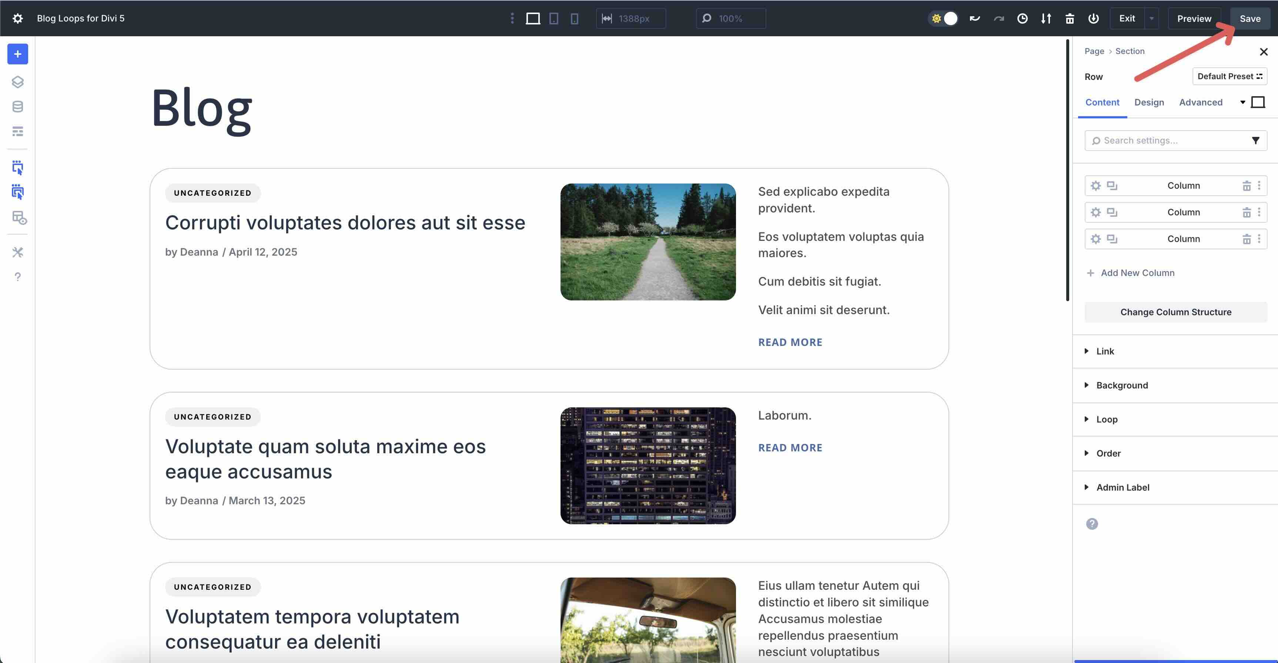Click the undo arrow in the toolbar
The width and height of the screenshot is (1278, 663).
pyautogui.click(x=974, y=18)
